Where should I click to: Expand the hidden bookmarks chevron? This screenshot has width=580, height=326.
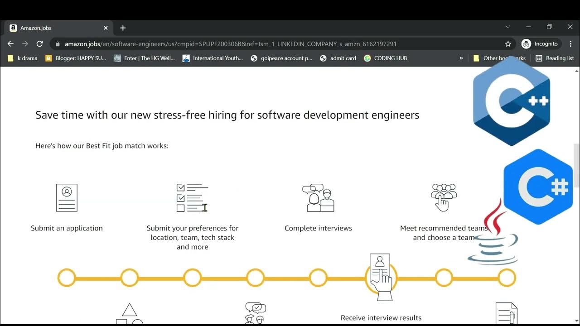tap(461, 58)
